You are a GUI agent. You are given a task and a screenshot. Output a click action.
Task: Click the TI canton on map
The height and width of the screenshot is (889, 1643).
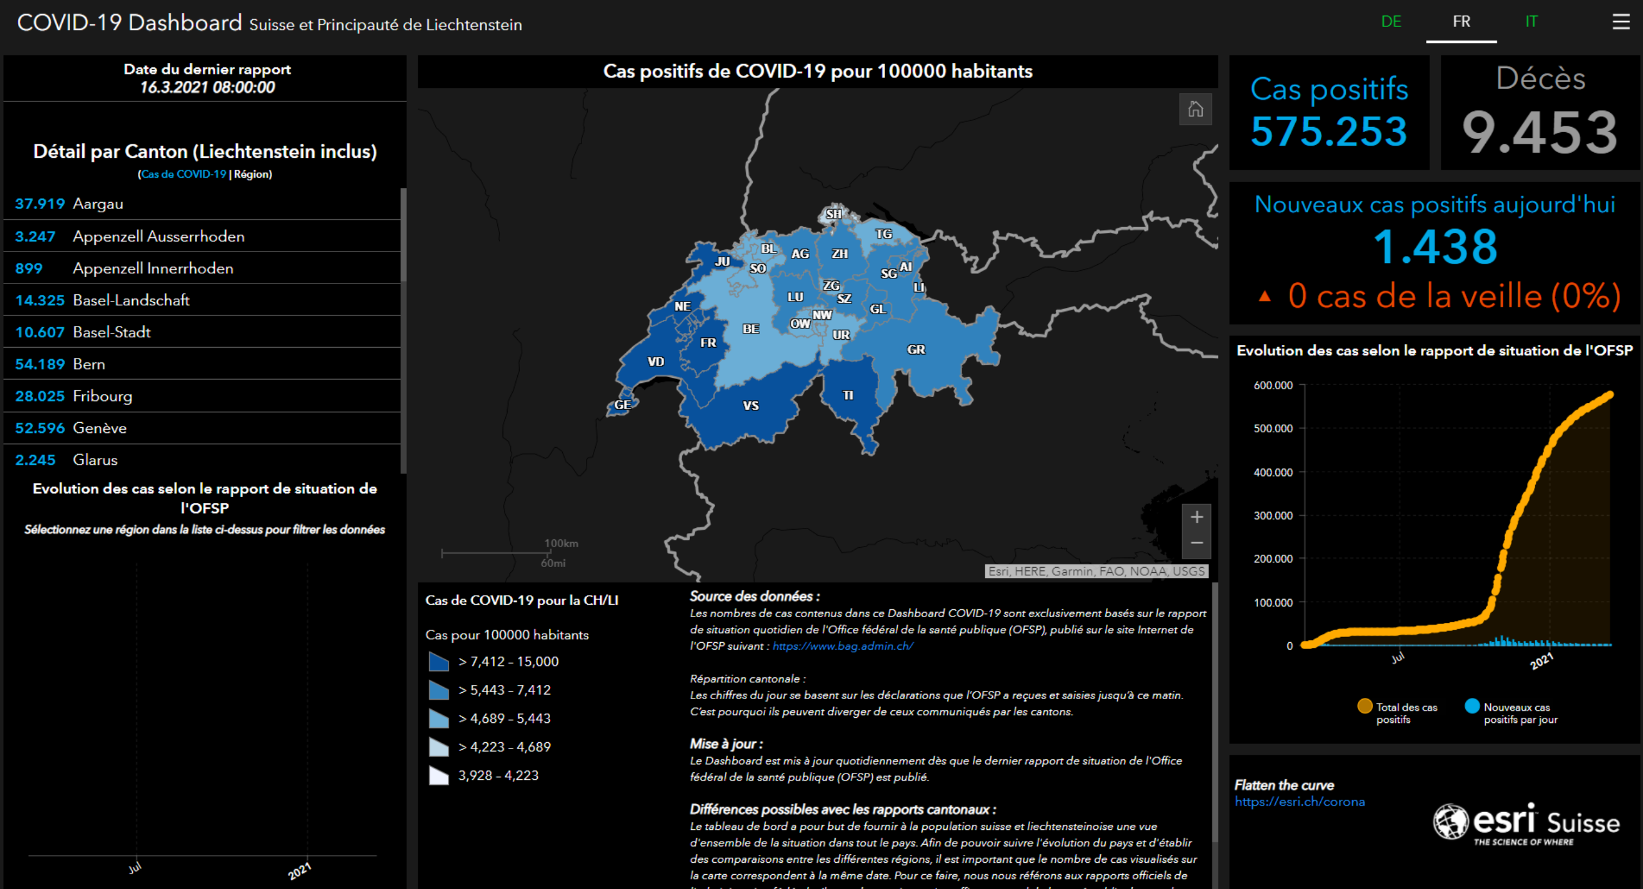click(848, 395)
